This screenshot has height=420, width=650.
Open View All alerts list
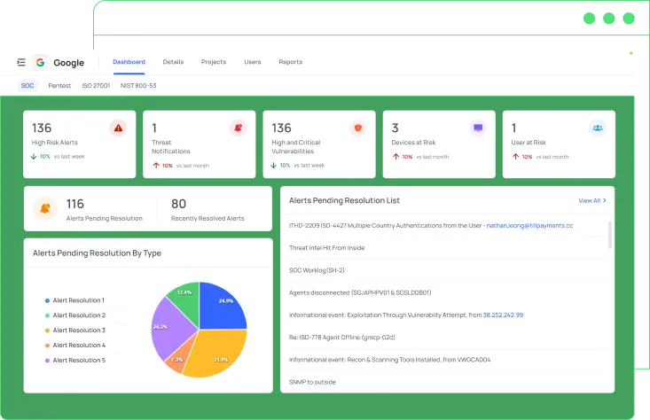click(591, 201)
